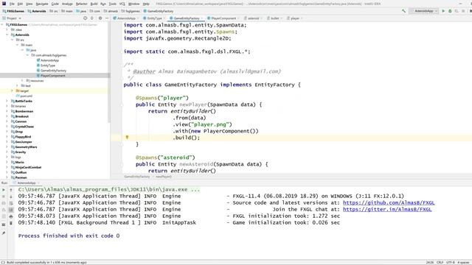Screen dimensions: 472x265
Task: Select AsteroidsApp in project tree
Action: pyautogui.click(x=49, y=60)
